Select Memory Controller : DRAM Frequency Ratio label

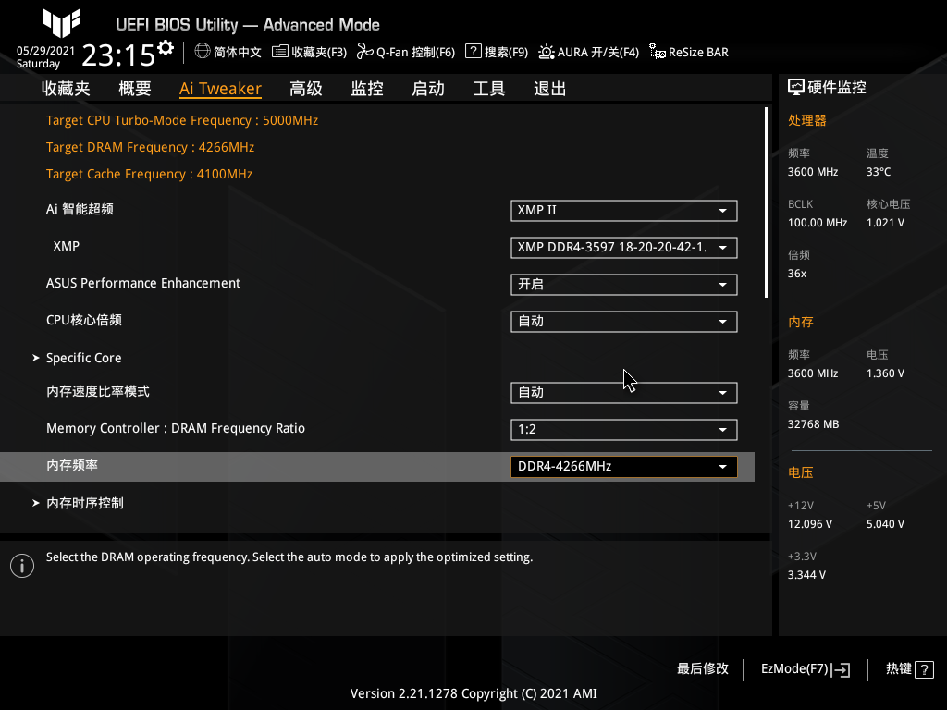pyautogui.click(x=175, y=428)
